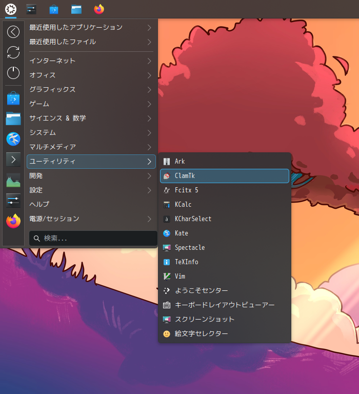Launch Firefox favorite in menu sidebar

pos(13,221)
